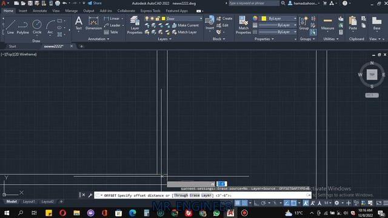This screenshot has height=218, width=388.
Task: Toggle polar tracking in status bar
Action: point(263,203)
